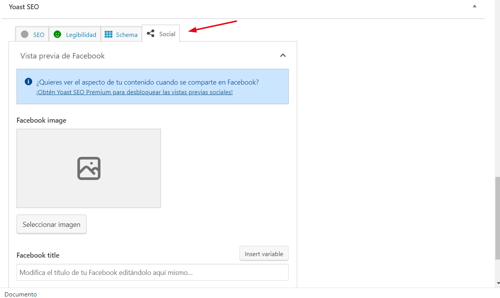Click the Facebook image placeholder
Image resolution: width=500 pixels, height=298 pixels.
89,168
